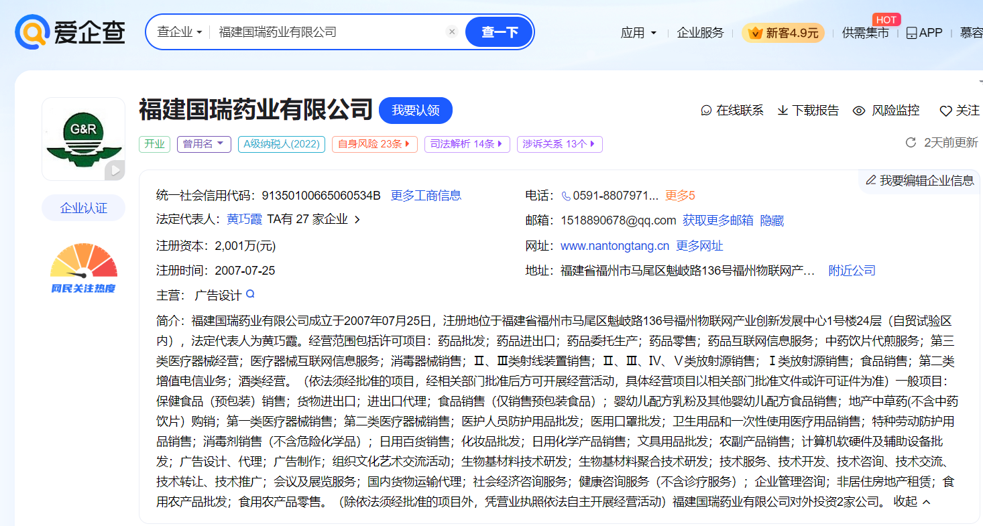
Task: Click the 新客4.9元 promotion badge
Action: (x=783, y=32)
